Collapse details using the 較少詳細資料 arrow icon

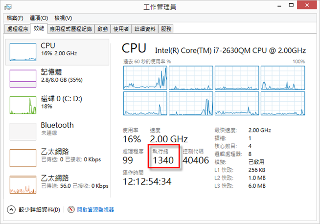pos(11,210)
